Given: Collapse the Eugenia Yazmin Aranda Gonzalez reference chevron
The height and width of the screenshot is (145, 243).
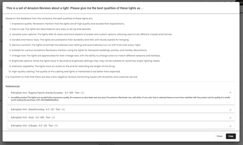Looking at the screenshot, I should (x=231, y=93).
